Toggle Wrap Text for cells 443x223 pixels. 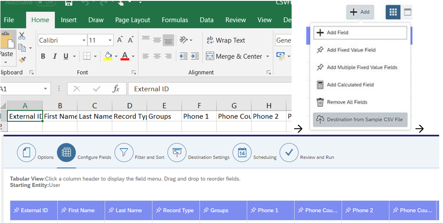[226, 40]
